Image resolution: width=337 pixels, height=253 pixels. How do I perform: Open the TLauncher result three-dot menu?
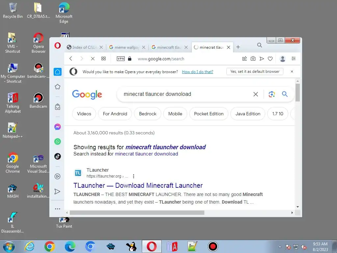coord(134,176)
